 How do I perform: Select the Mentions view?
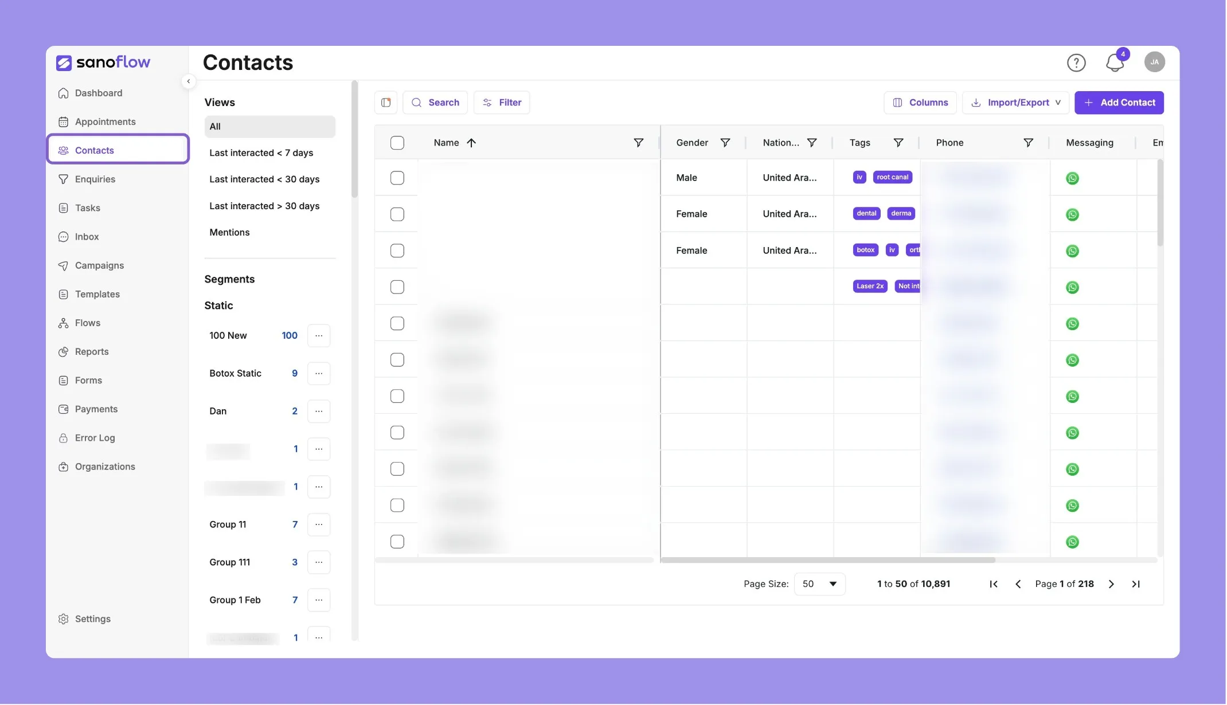click(x=269, y=233)
